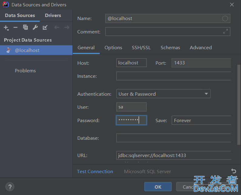The width and height of the screenshot is (241, 195).
Task: Click the Cancel button
Action: (190, 187)
